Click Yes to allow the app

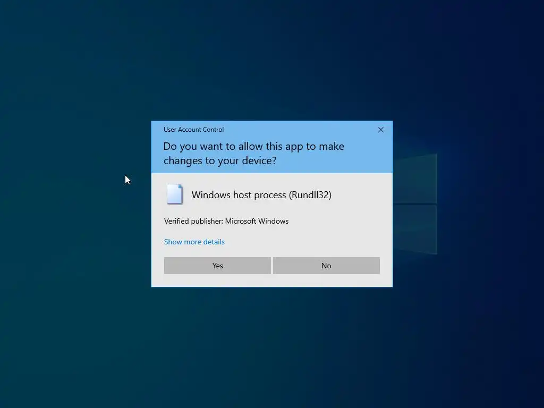click(217, 266)
